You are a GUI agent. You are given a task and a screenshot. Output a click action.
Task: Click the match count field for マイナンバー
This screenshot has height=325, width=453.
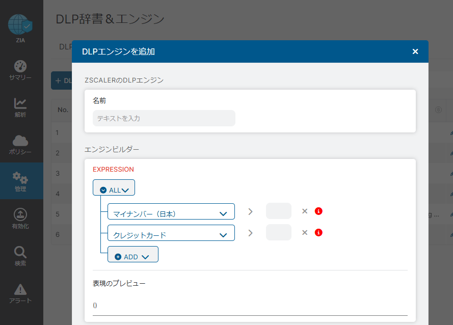[x=279, y=211]
